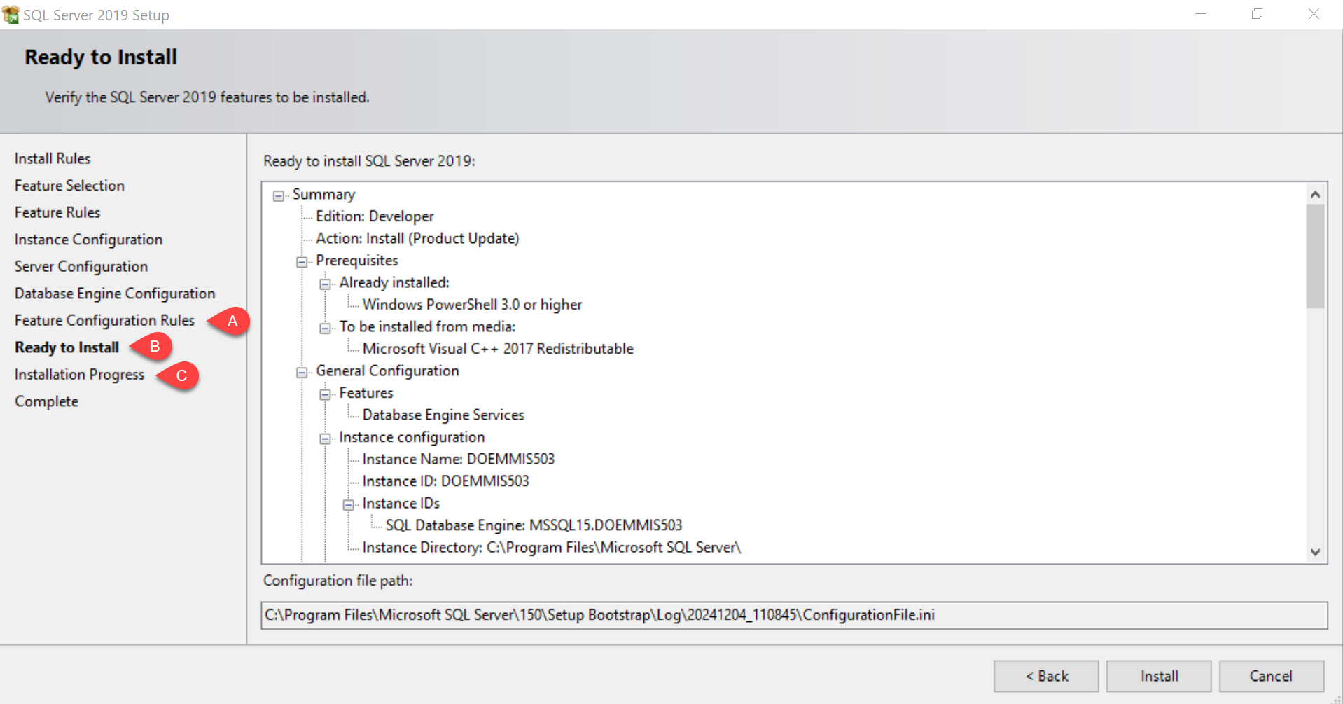1343x704 pixels.
Task: Open the Feature Selection step
Action: coord(69,186)
